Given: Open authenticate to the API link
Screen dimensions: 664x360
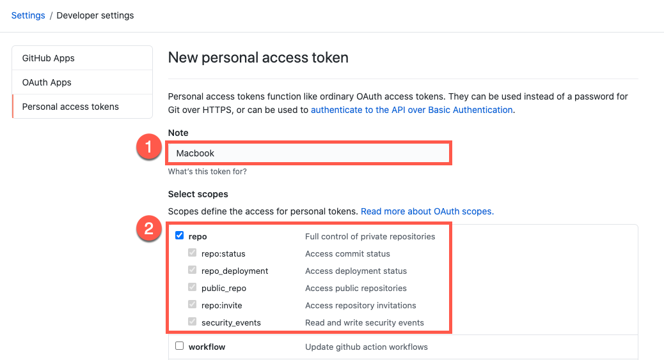Looking at the screenshot, I should (411, 110).
